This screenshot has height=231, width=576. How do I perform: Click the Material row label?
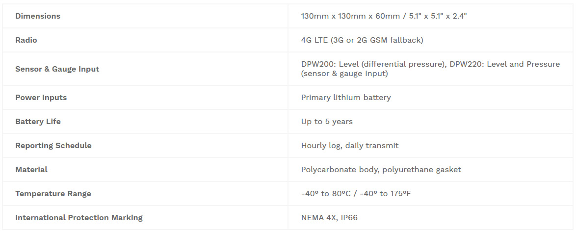pos(31,170)
